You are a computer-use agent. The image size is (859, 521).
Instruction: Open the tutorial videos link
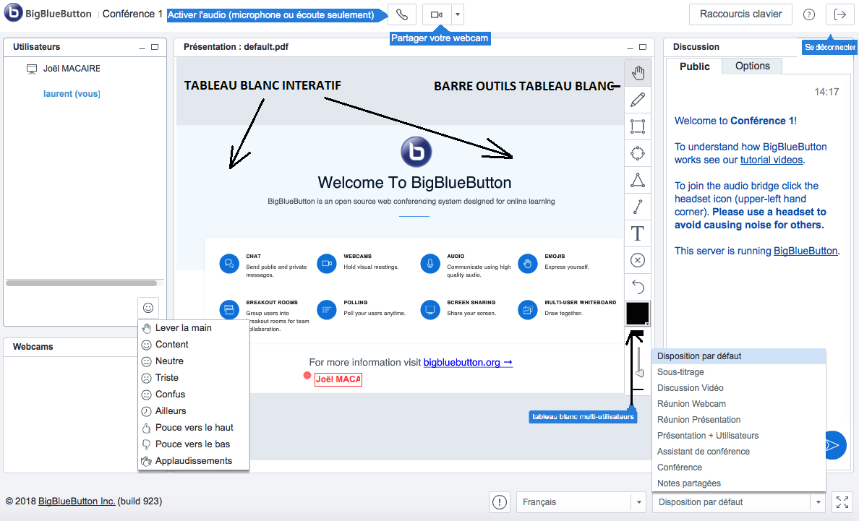(772, 160)
